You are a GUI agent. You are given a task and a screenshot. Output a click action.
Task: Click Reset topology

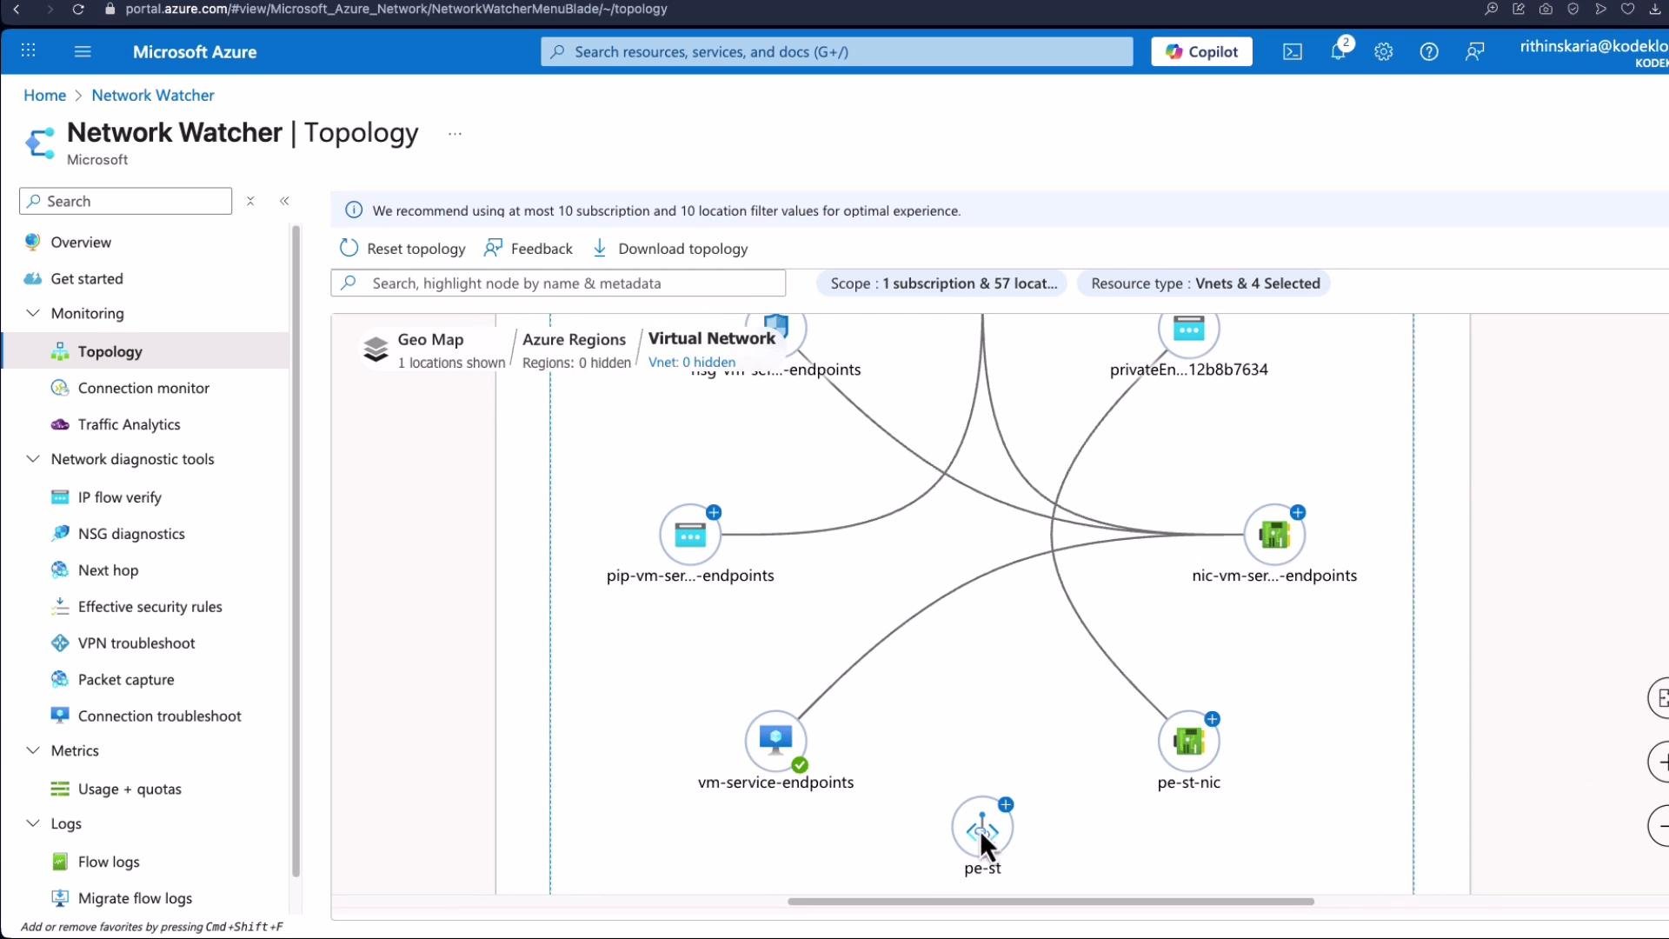402,249
